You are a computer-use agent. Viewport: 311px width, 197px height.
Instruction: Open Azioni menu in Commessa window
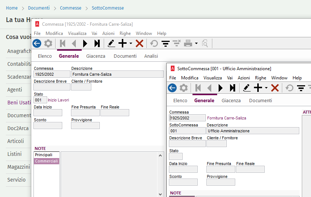pos(108,33)
